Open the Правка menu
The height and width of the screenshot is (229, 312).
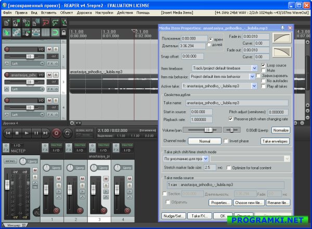point(21,12)
